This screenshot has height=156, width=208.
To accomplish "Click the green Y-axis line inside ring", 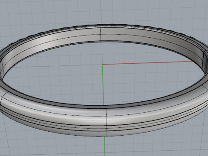I will point(103,84).
